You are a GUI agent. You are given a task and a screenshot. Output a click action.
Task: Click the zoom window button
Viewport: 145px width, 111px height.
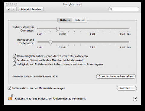(16, 4)
